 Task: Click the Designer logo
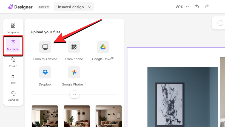(x=20, y=7)
